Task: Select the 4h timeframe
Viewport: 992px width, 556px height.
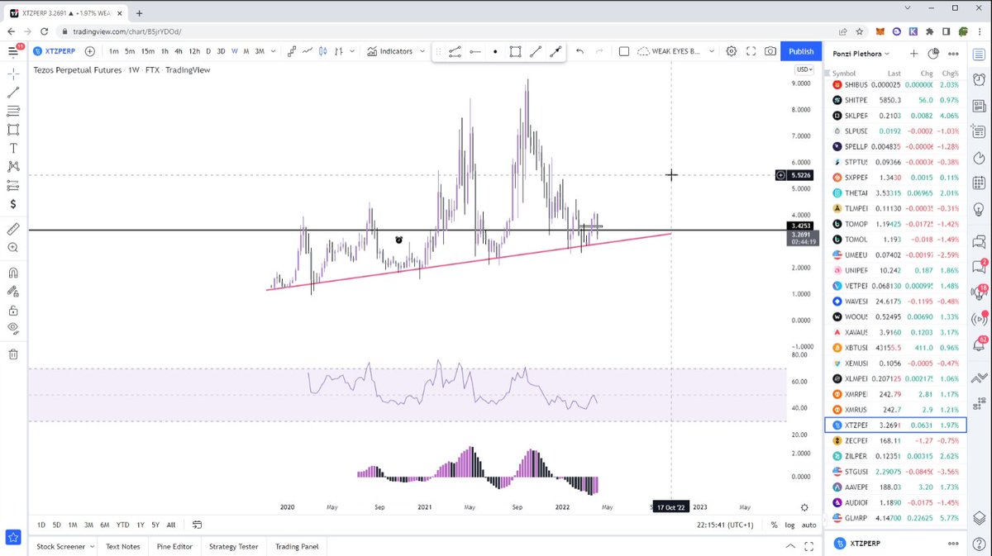Action: [x=178, y=51]
